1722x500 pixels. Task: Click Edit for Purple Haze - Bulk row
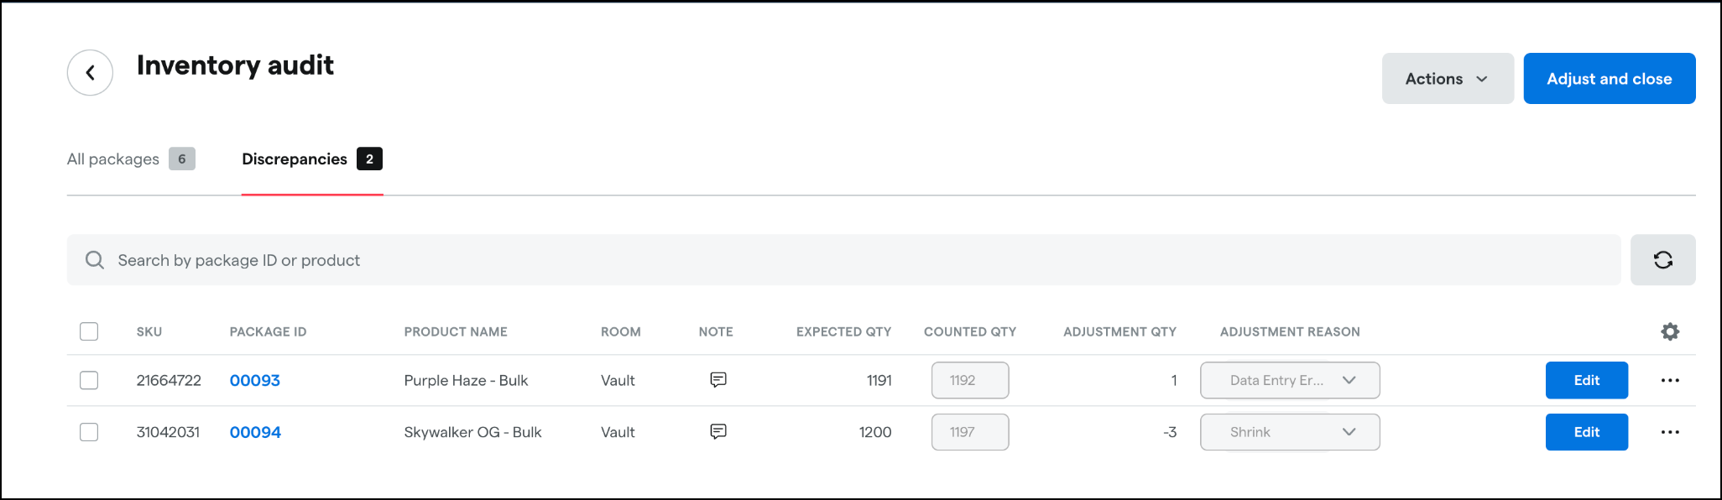pos(1587,380)
